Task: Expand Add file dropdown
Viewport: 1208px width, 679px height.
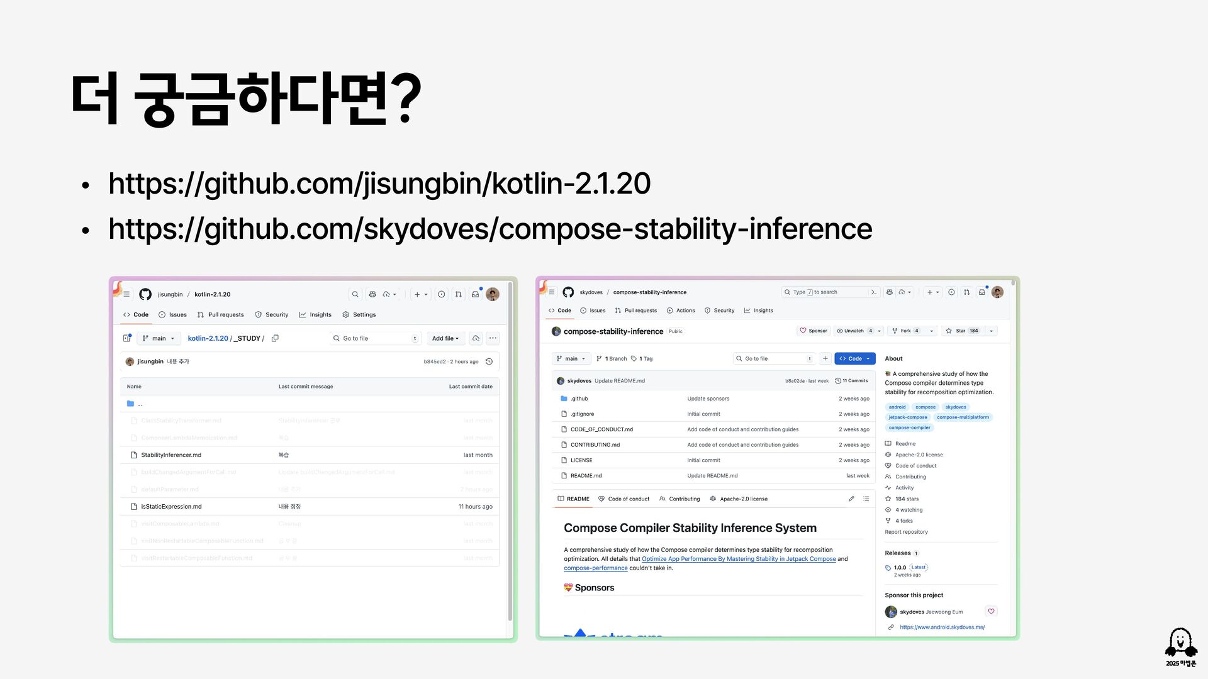Action: [x=445, y=338]
